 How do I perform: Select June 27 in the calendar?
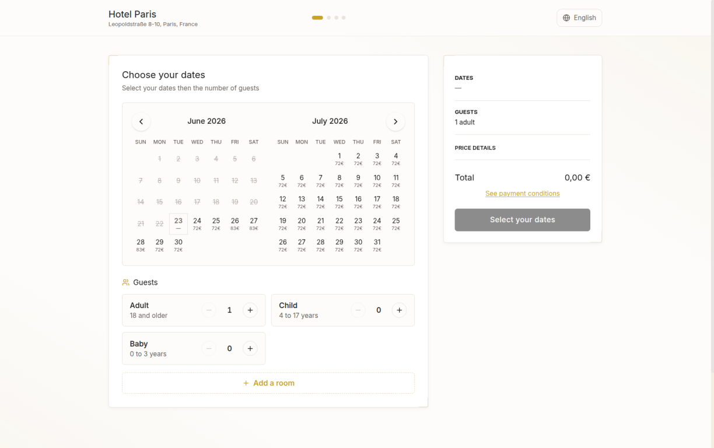click(254, 224)
